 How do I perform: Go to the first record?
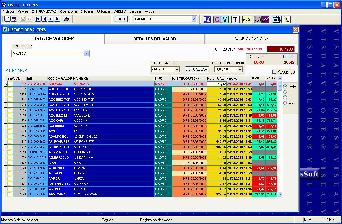(38, 19)
